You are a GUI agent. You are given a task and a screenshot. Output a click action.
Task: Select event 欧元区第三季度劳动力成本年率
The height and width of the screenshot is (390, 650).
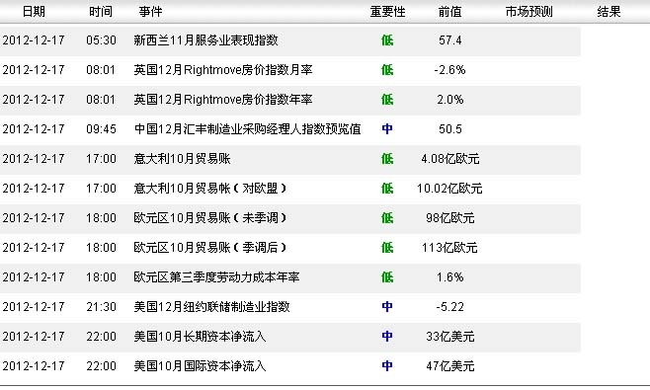(216, 277)
